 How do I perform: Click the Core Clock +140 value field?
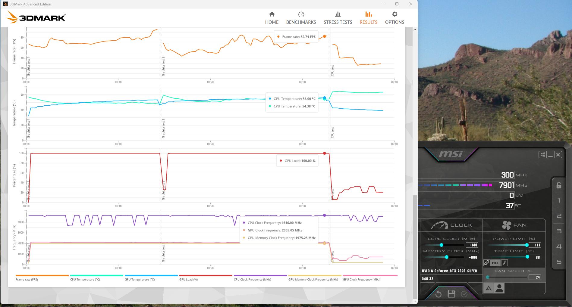tap(472, 245)
